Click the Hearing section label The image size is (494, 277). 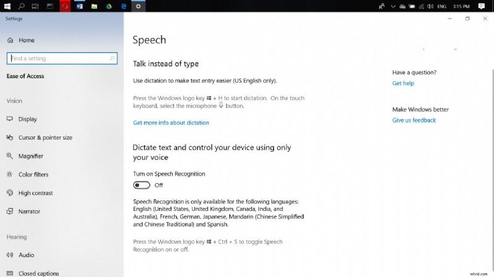click(17, 237)
